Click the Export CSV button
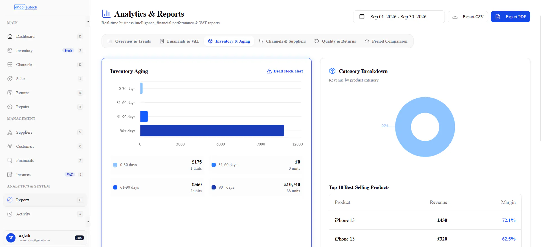Image resolution: width=541 pixels, height=247 pixels. [468, 17]
